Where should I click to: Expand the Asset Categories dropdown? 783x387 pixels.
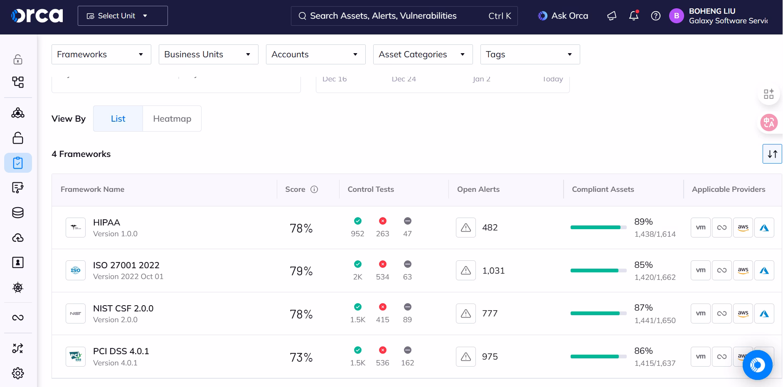(423, 54)
